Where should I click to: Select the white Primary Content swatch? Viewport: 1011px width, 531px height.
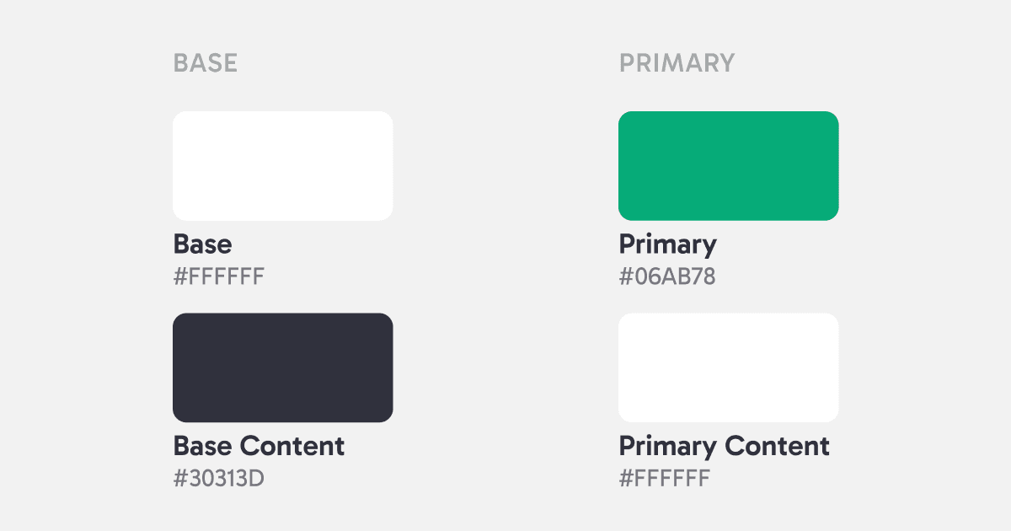point(728,367)
